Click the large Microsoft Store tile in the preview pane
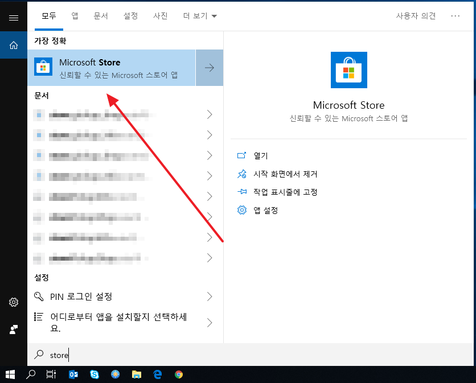This screenshot has height=383, width=476. pos(349,70)
